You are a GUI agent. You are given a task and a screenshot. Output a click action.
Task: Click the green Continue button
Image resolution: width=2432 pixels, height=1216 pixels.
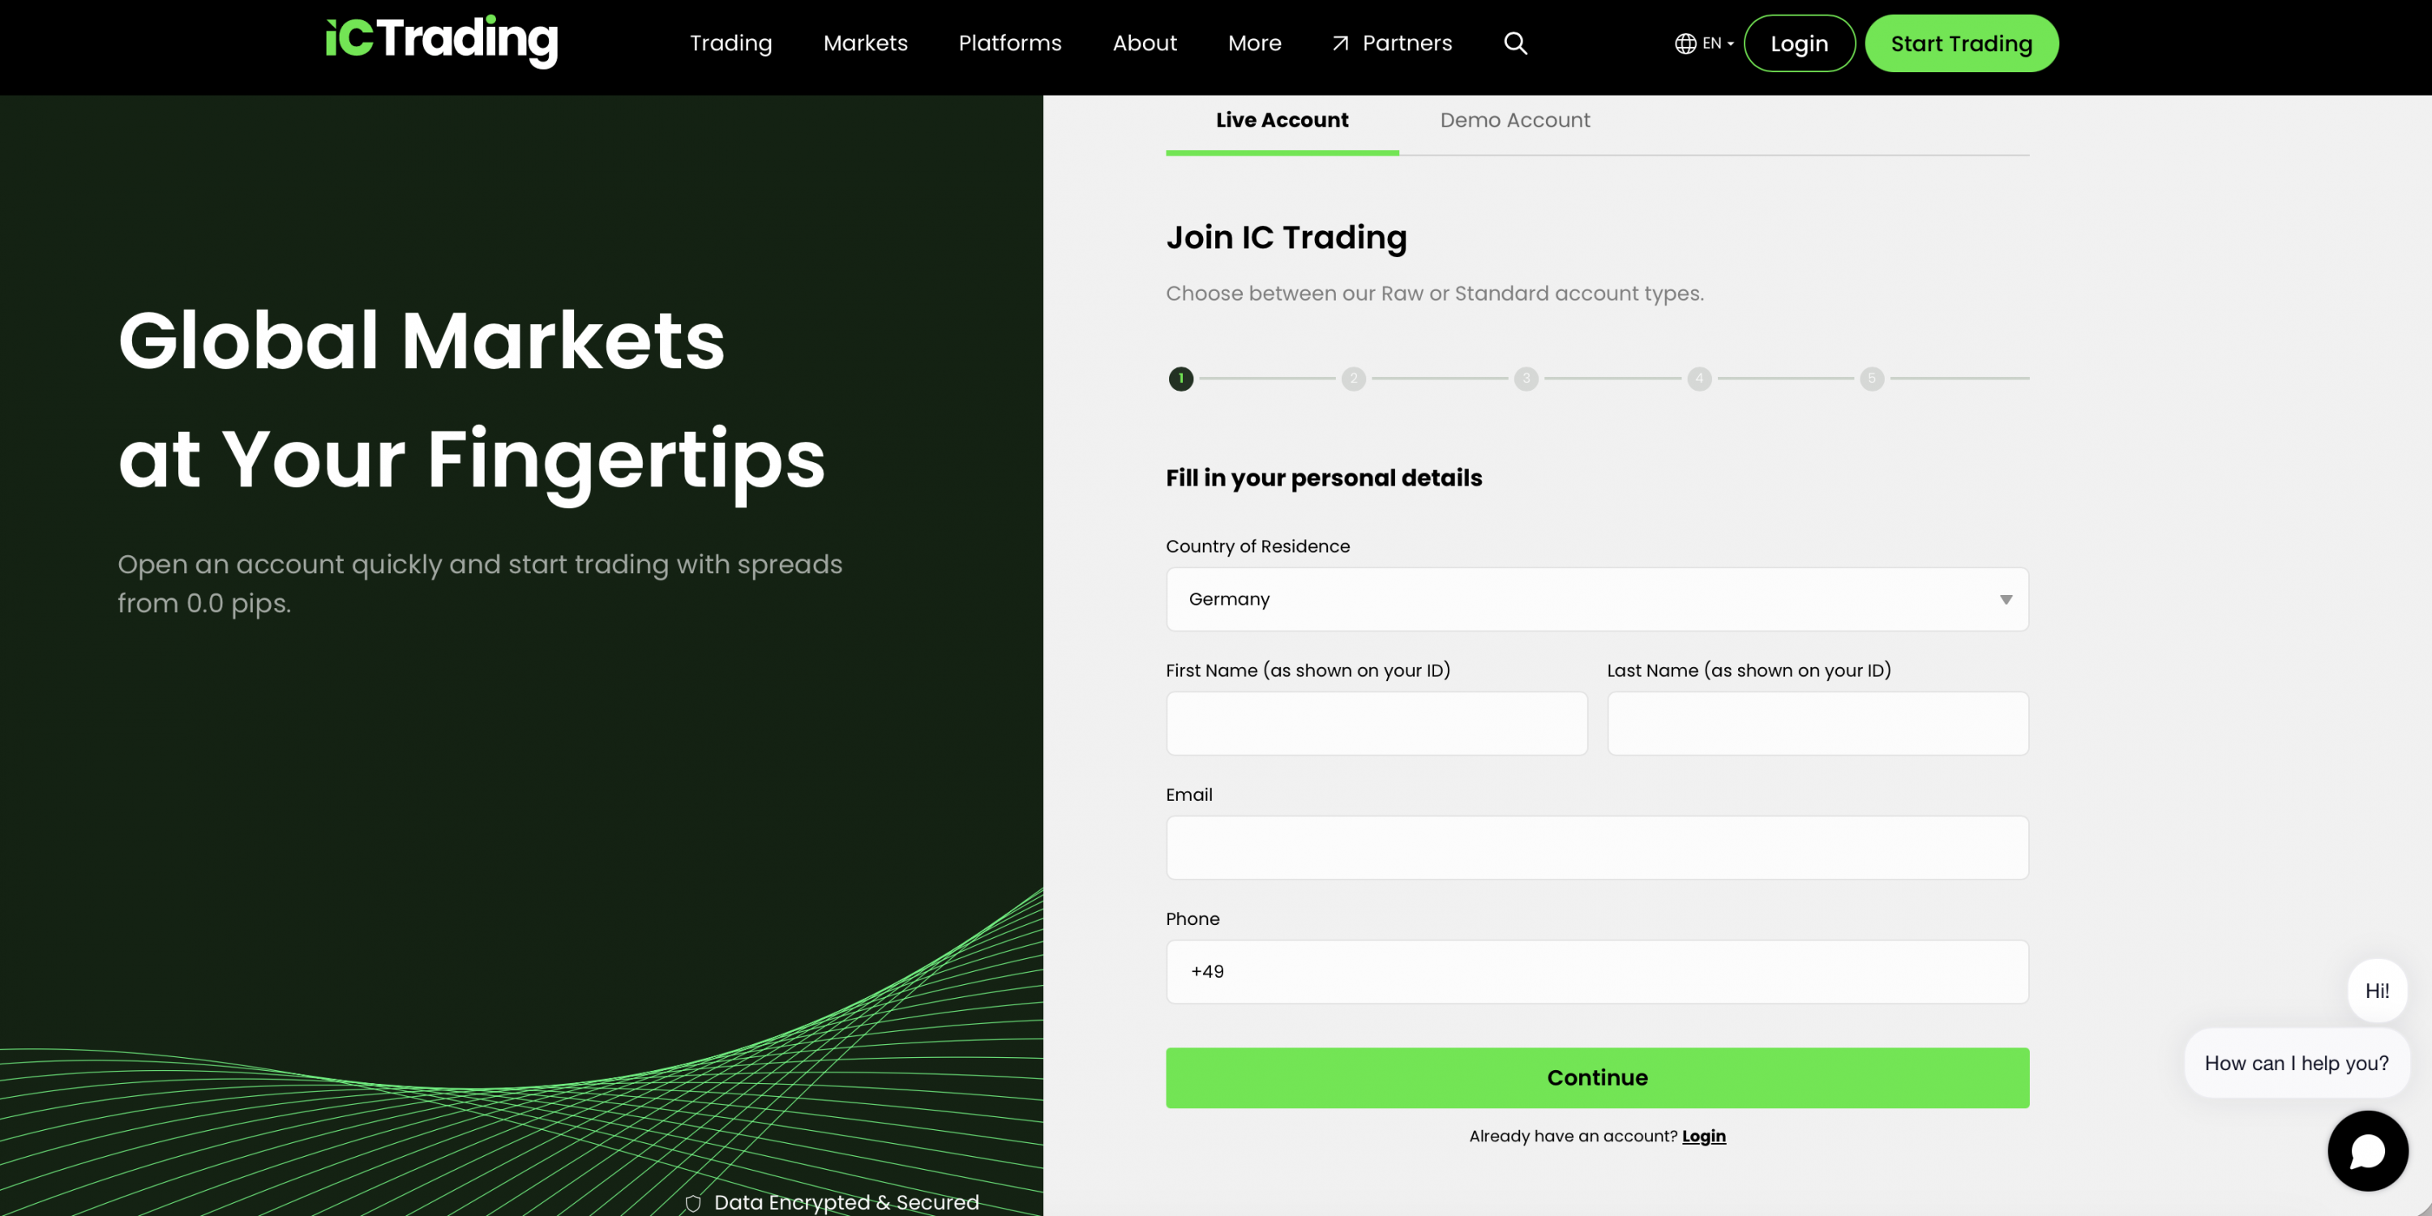(x=1597, y=1078)
